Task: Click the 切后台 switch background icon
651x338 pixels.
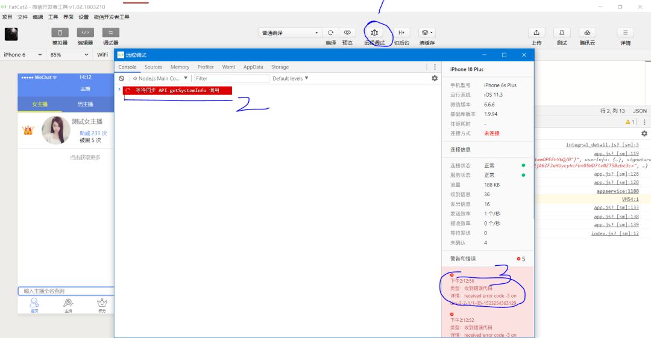Action: tap(401, 32)
